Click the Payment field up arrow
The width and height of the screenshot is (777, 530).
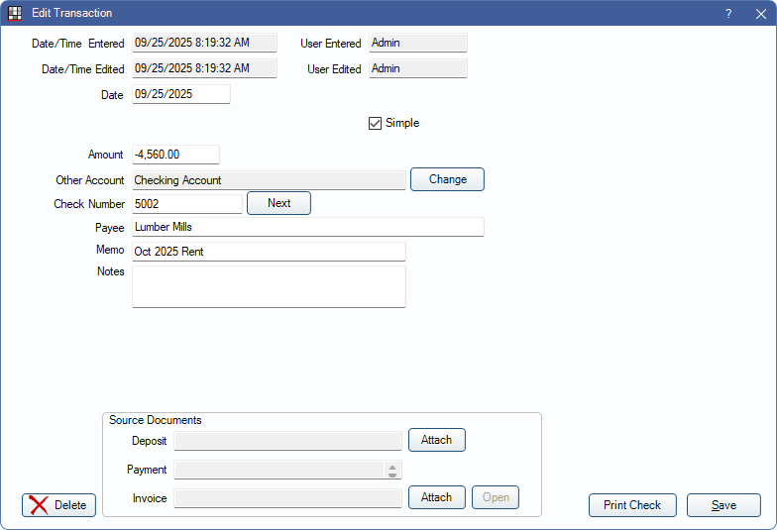(x=392, y=466)
